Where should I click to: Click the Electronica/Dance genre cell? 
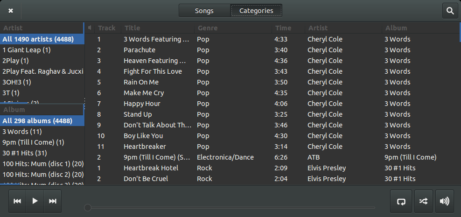coord(225,157)
